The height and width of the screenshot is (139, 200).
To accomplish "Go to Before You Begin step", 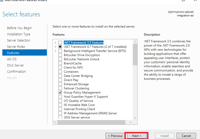I will (19, 28).
